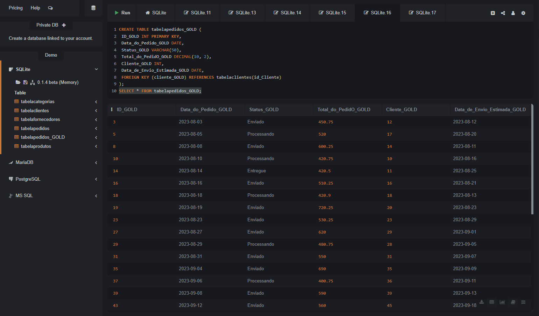The width and height of the screenshot is (539, 316).
Task: Click the database stack icon
Action: (x=93, y=8)
